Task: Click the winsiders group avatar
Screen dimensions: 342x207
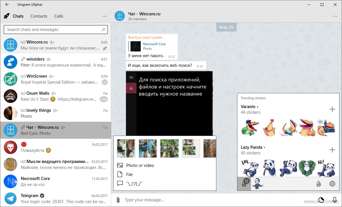Action: point(11,62)
